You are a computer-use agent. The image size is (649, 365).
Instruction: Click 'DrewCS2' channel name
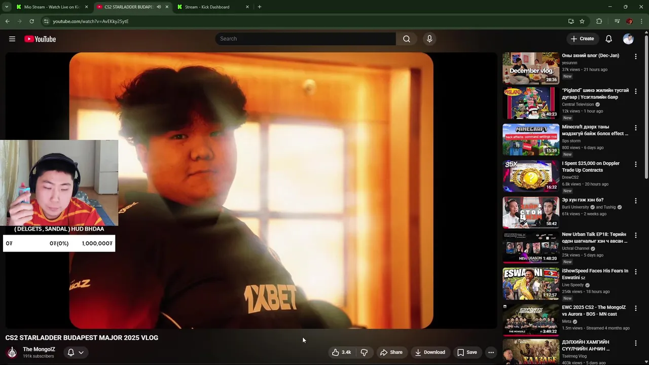(570, 177)
